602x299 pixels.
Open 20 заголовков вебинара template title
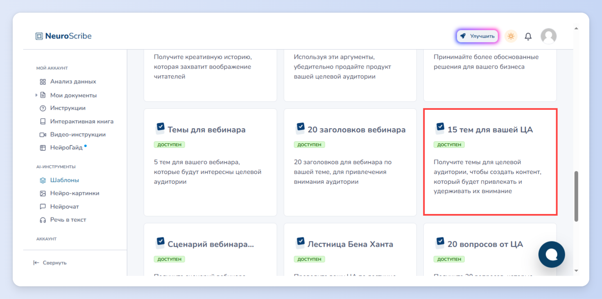tap(357, 130)
